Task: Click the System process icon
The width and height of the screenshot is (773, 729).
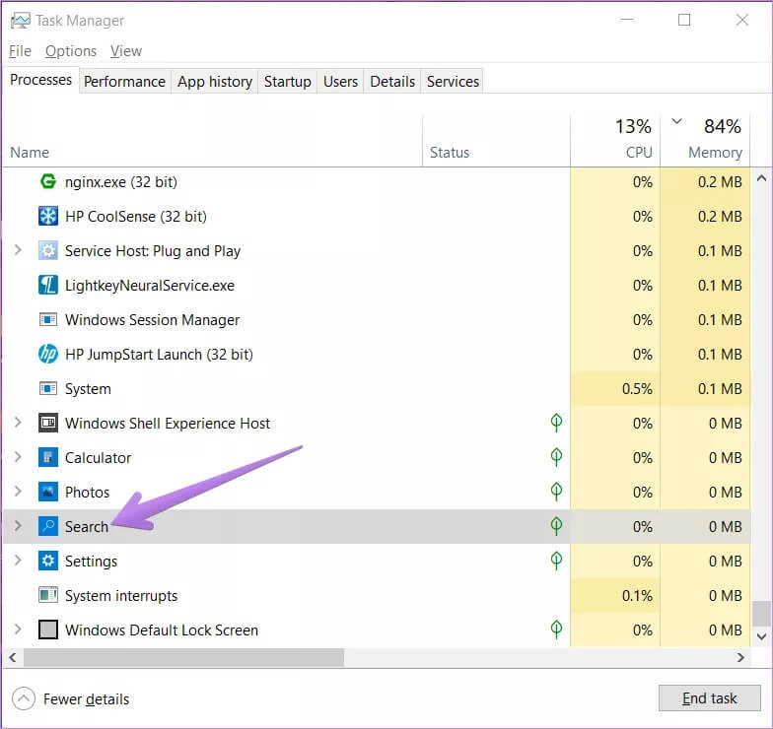Action: click(x=47, y=388)
